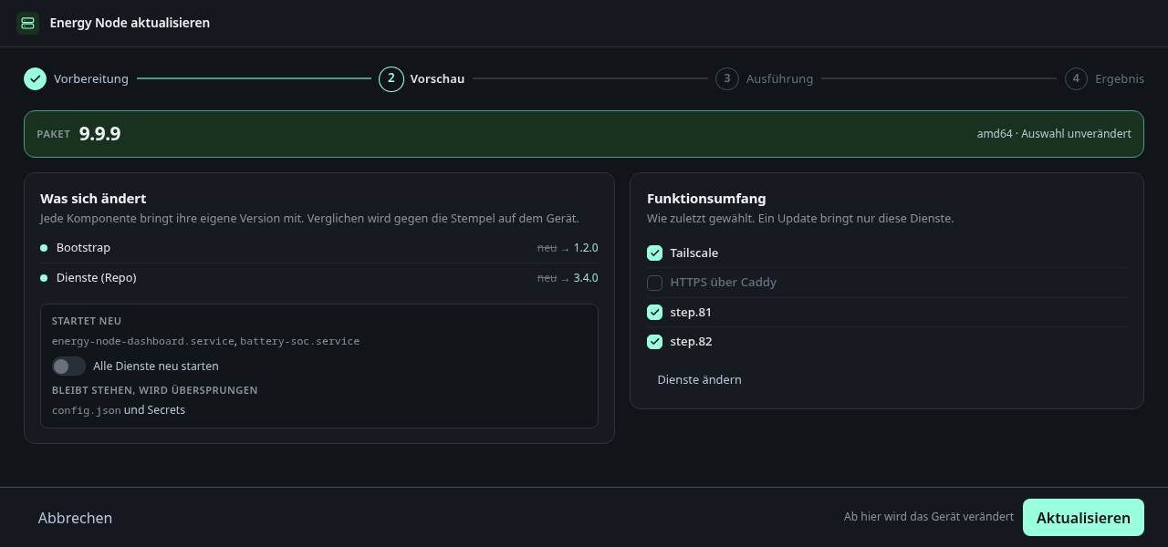Viewport: 1168px width, 547px height.
Task: Click the Aktualisieren button
Action: (x=1083, y=518)
